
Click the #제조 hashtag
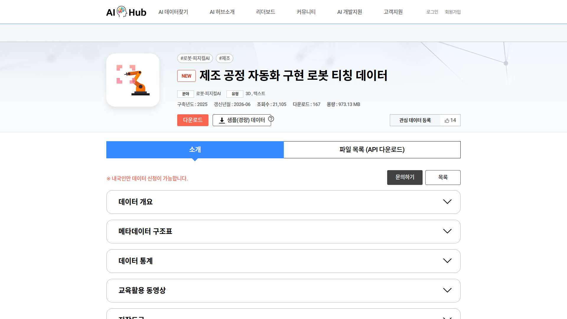coord(224,58)
